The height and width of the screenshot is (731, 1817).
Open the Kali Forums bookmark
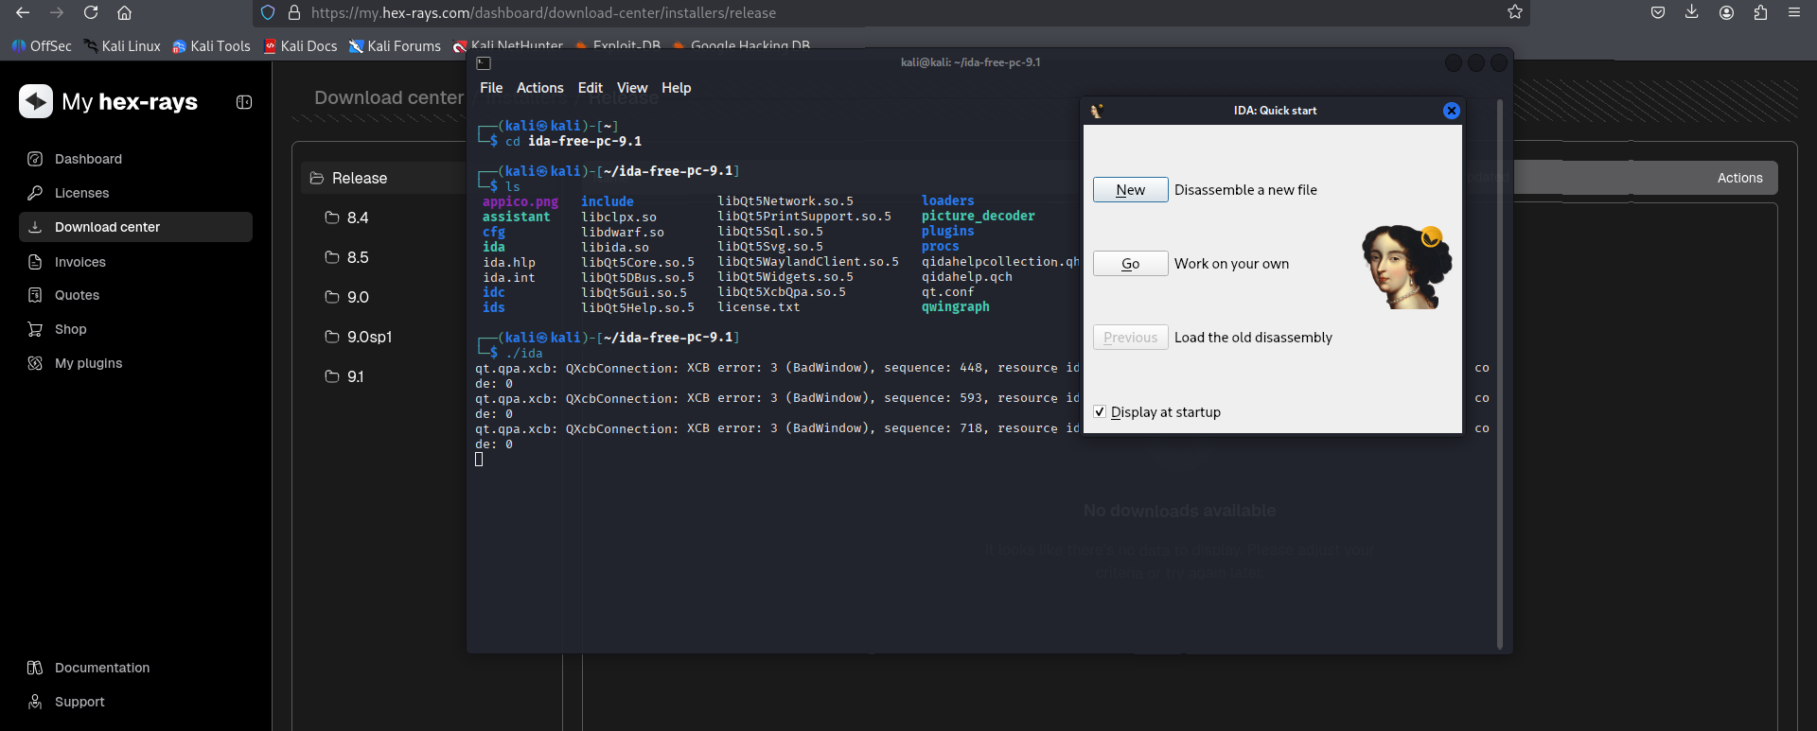coord(395,45)
